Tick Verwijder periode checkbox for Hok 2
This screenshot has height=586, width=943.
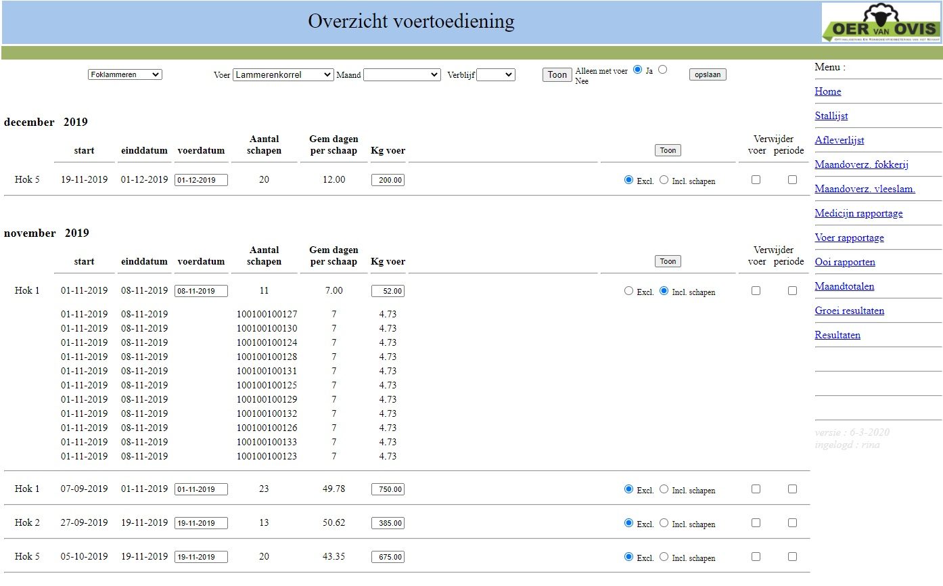click(792, 523)
